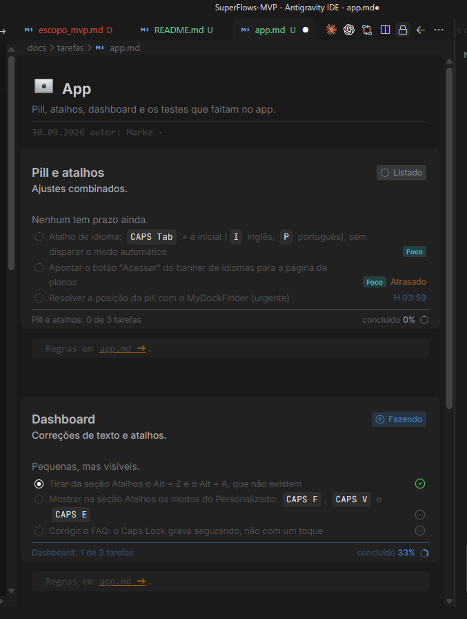
Task: Click the CAPS V key badge
Action: [352, 499]
